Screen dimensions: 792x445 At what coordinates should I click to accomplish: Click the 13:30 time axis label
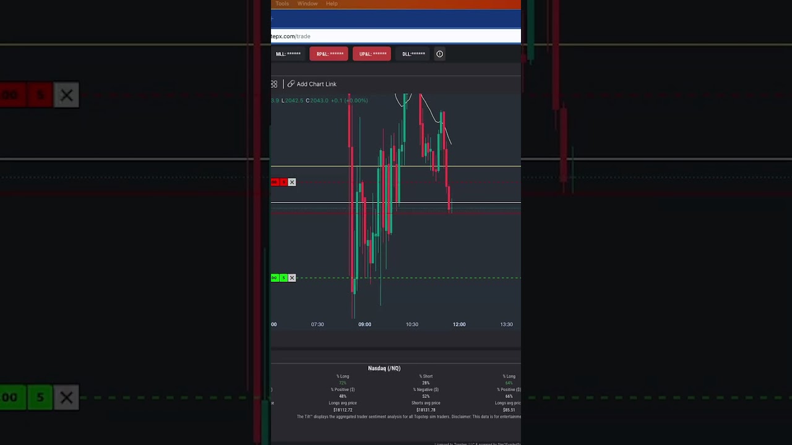click(506, 324)
